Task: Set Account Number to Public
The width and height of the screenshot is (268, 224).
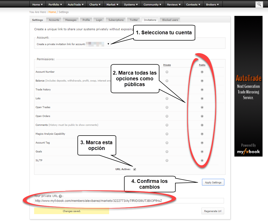Action: [x=202, y=72]
